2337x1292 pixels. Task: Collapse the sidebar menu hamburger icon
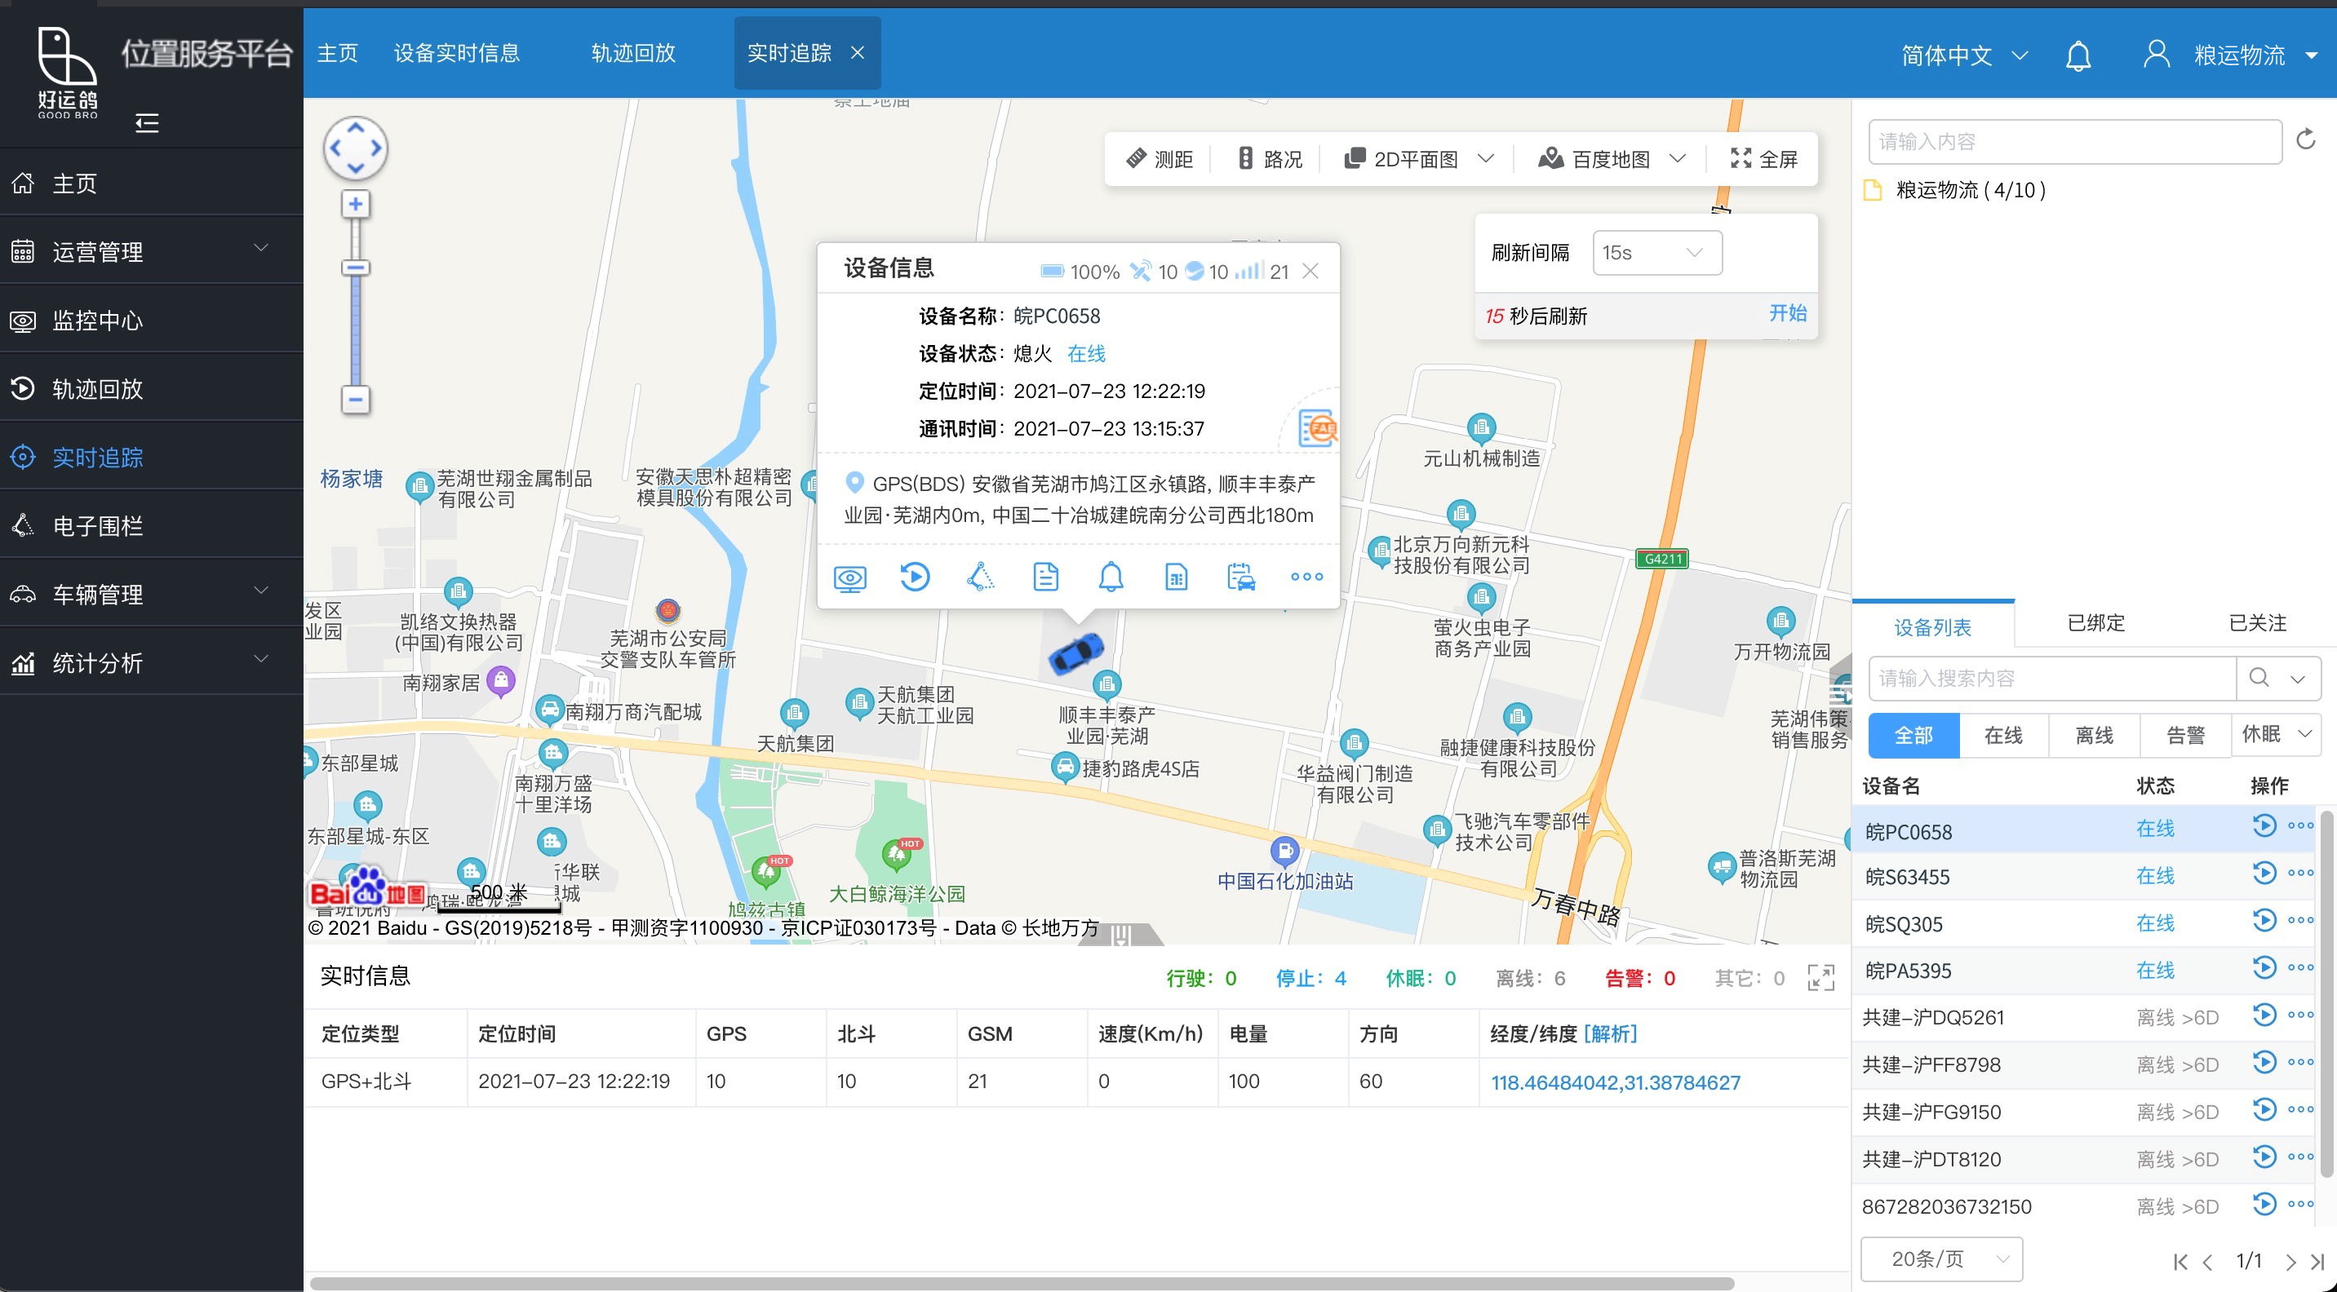click(146, 122)
